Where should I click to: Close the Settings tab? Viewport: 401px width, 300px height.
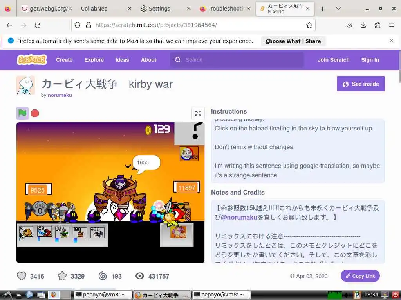189,9
